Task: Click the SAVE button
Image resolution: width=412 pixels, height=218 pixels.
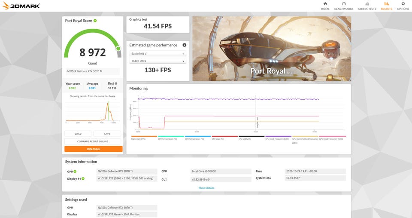Action: coord(107,134)
